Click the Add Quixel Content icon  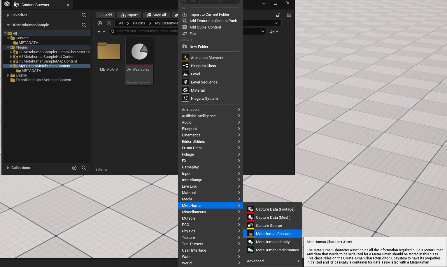(185, 27)
